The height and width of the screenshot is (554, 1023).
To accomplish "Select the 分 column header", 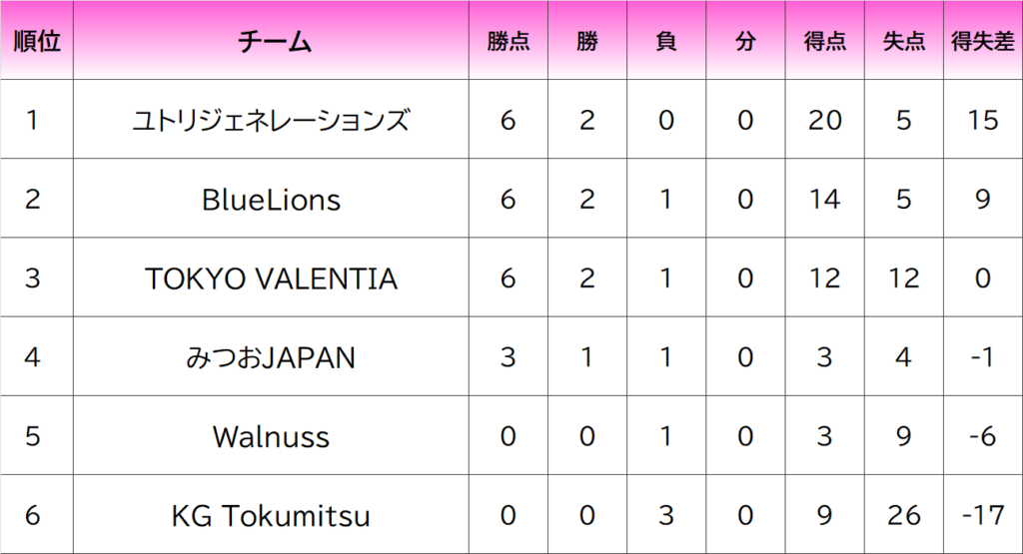I will (745, 40).
